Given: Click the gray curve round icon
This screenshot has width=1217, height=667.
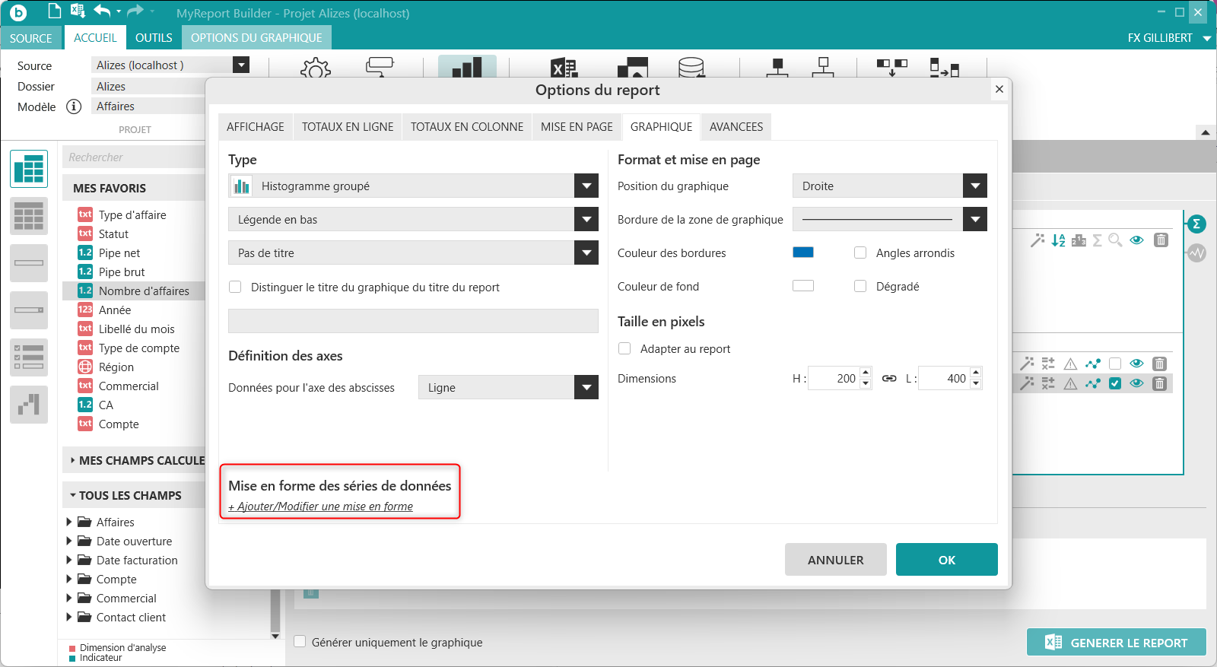Looking at the screenshot, I should [x=1196, y=253].
